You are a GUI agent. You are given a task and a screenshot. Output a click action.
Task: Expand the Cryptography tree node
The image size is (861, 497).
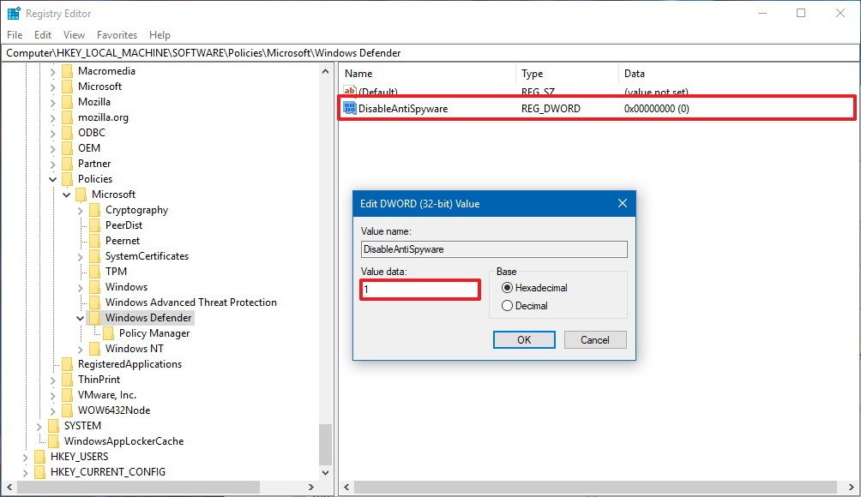[x=80, y=210]
